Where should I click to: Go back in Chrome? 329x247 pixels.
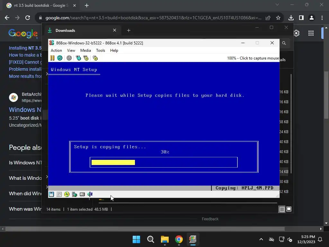point(7,18)
